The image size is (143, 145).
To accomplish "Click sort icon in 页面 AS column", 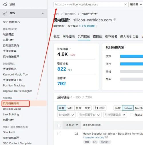I will click(x=77, y=125).
